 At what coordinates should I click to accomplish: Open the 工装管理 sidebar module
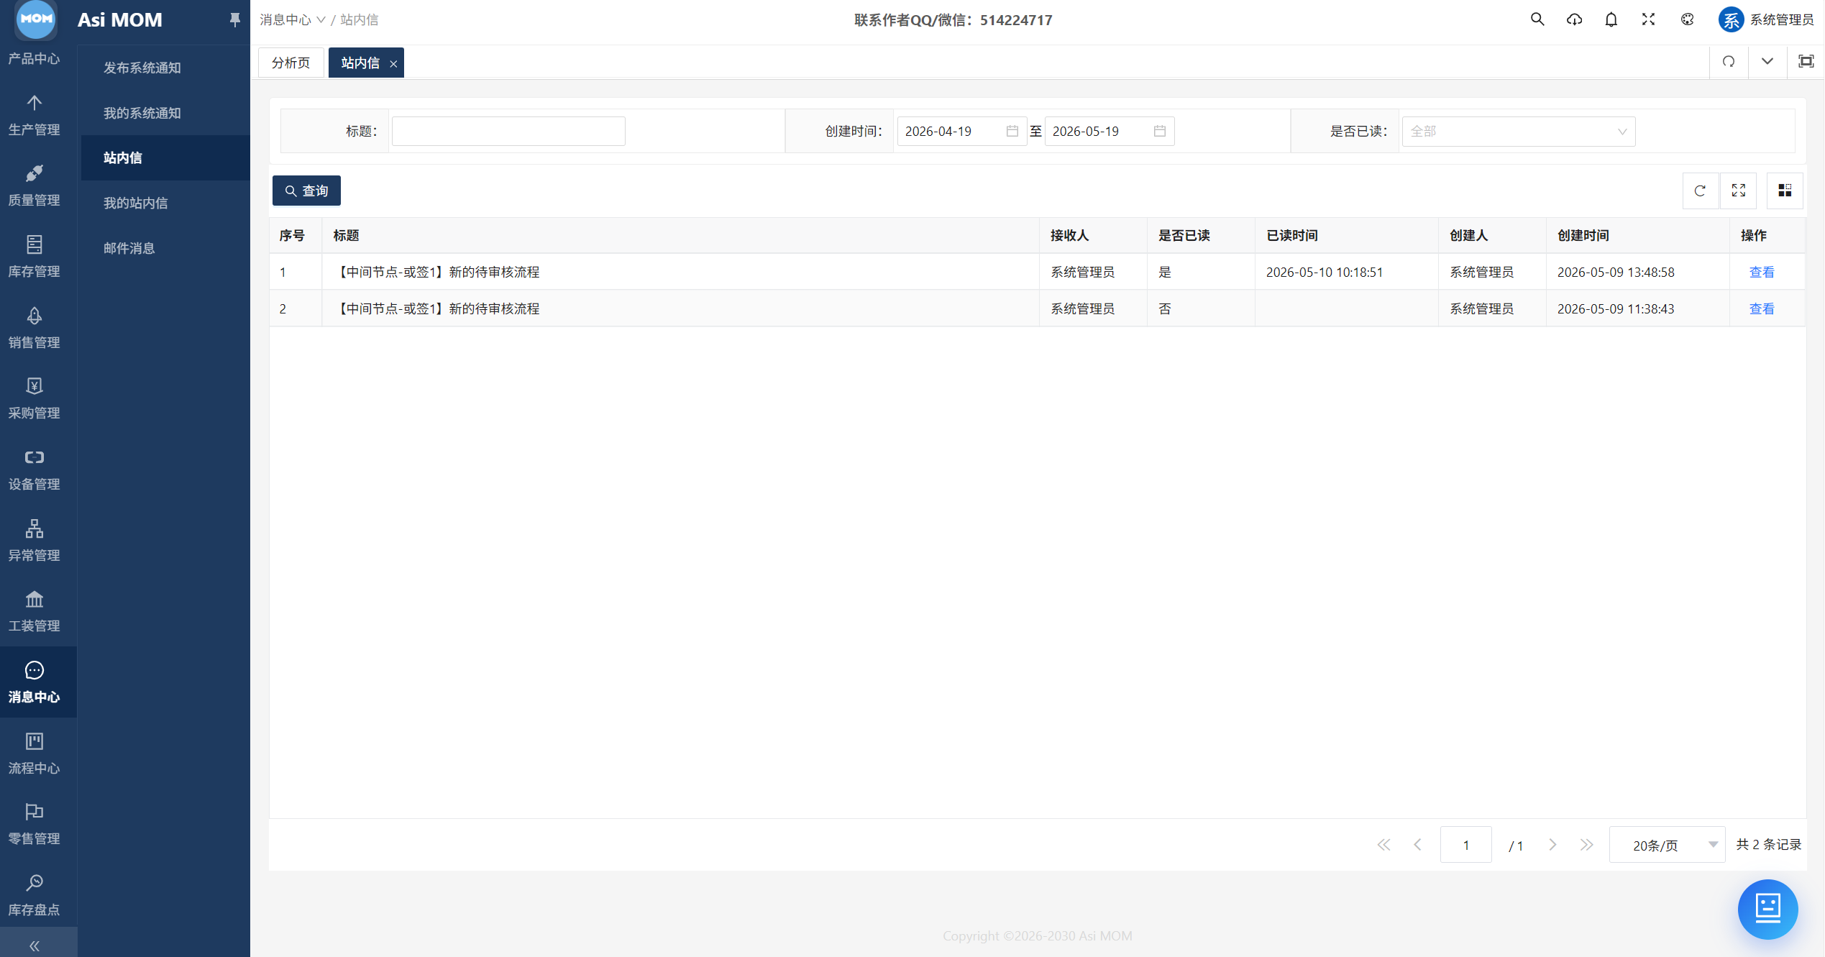(34, 611)
